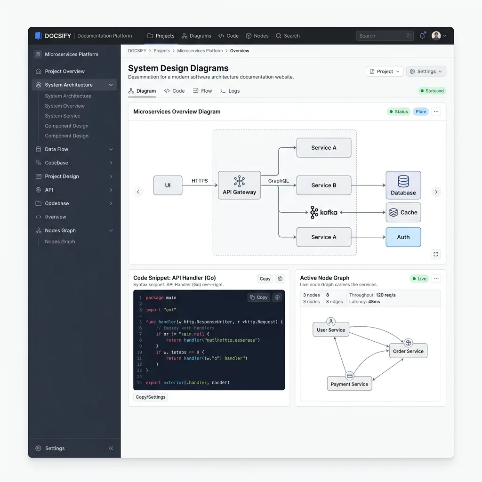The image size is (482, 482).
Task: Click the Auth node in the diagram
Action: [403, 237]
